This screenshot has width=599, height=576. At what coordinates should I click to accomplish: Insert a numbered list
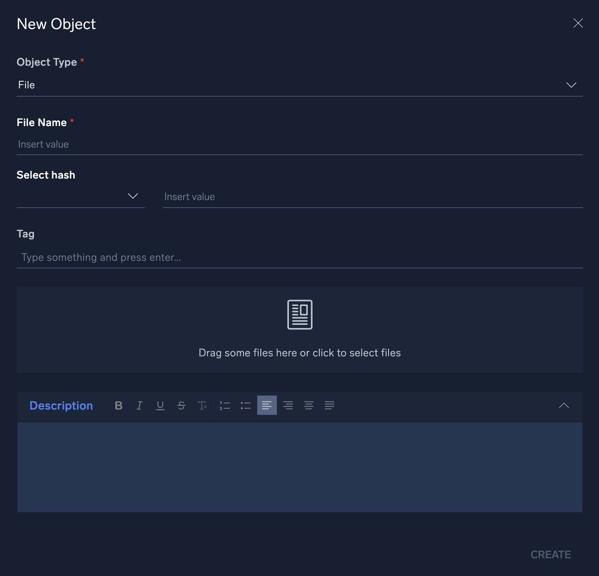pyautogui.click(x=225, y=405)
